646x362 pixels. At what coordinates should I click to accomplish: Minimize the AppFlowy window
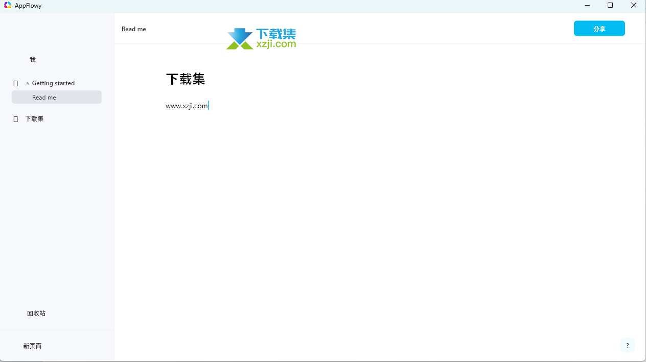587,6
